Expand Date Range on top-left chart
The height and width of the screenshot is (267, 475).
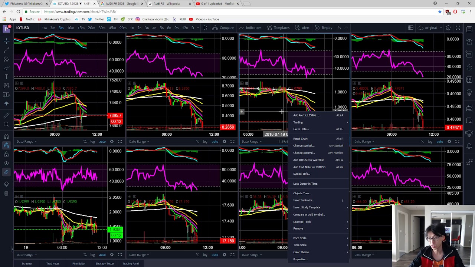26,141
